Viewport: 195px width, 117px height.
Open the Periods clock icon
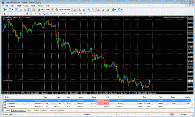coord(113,10)
